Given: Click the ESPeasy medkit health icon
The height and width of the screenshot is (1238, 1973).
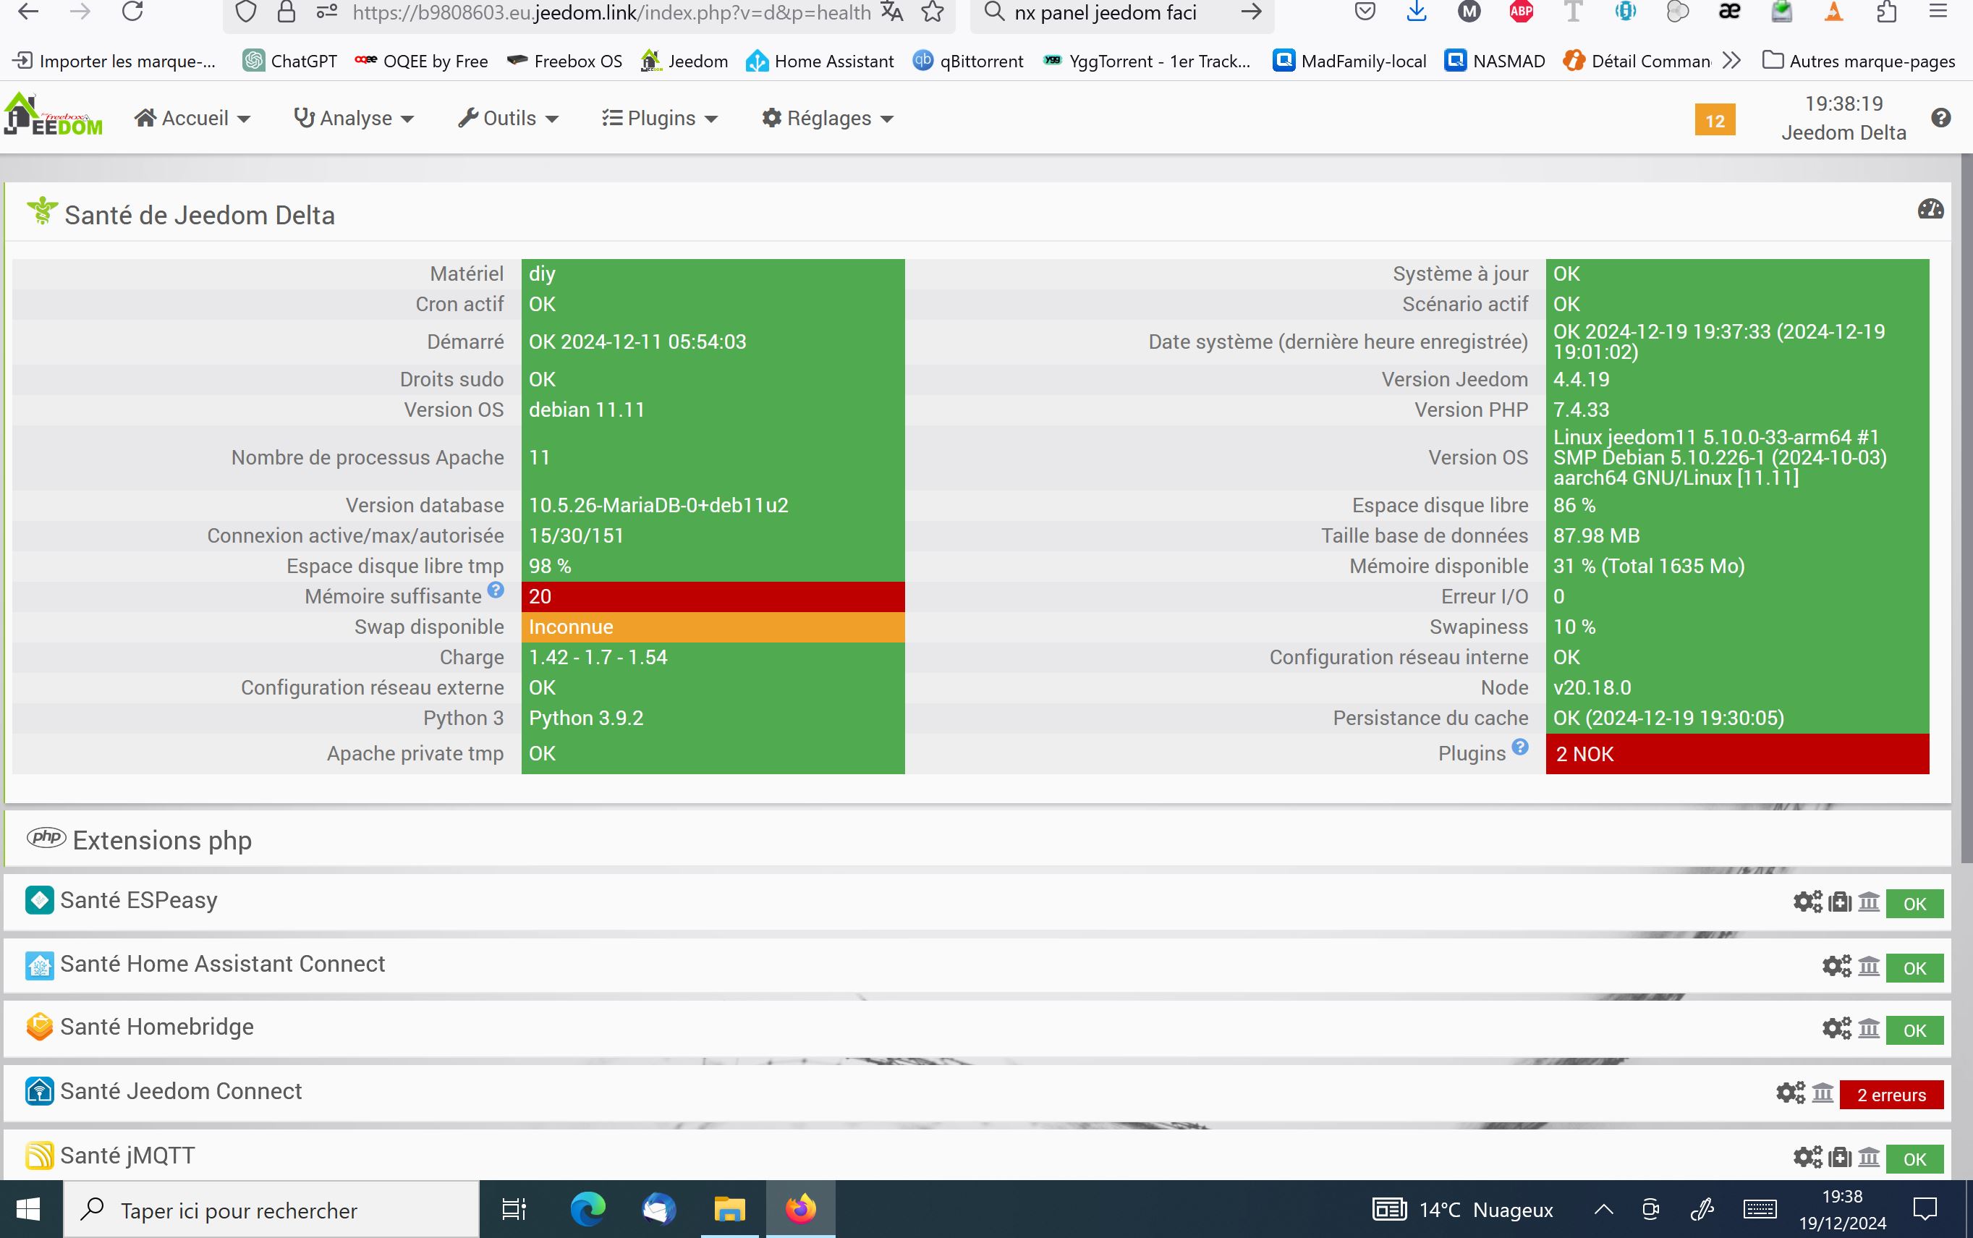Looking at the screenshot, I should 1840,902.
